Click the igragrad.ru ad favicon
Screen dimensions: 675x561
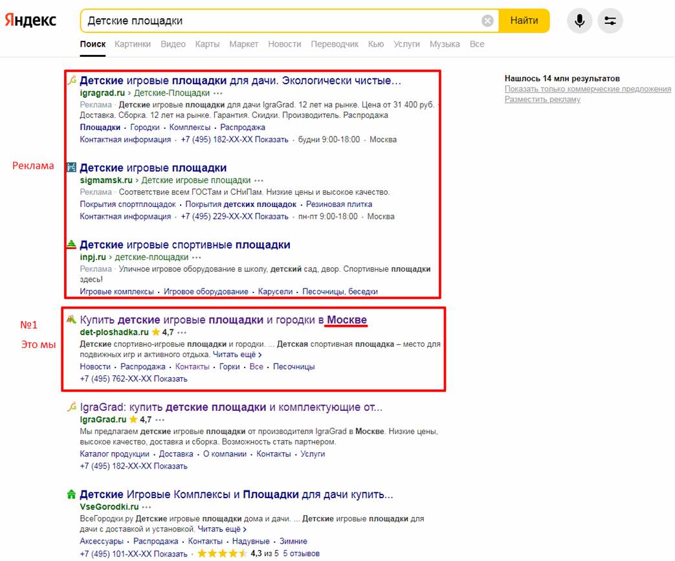coord(72,81)
